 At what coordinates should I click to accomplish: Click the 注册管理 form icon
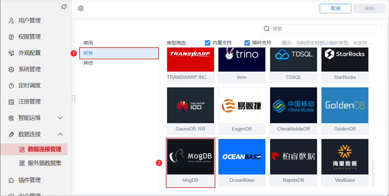pyautogui.click(x=11, y=102)
